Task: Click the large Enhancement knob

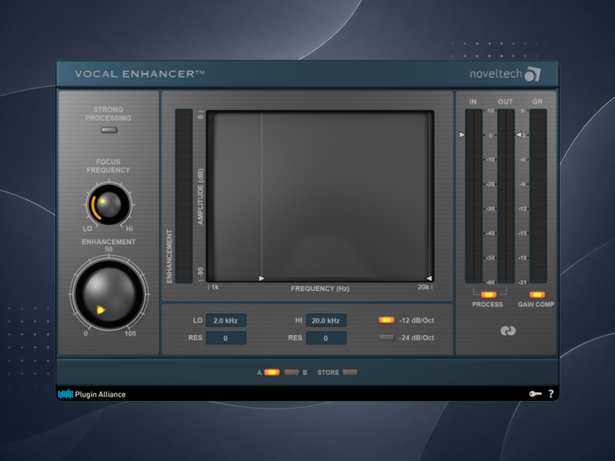Action: [108, 294]
